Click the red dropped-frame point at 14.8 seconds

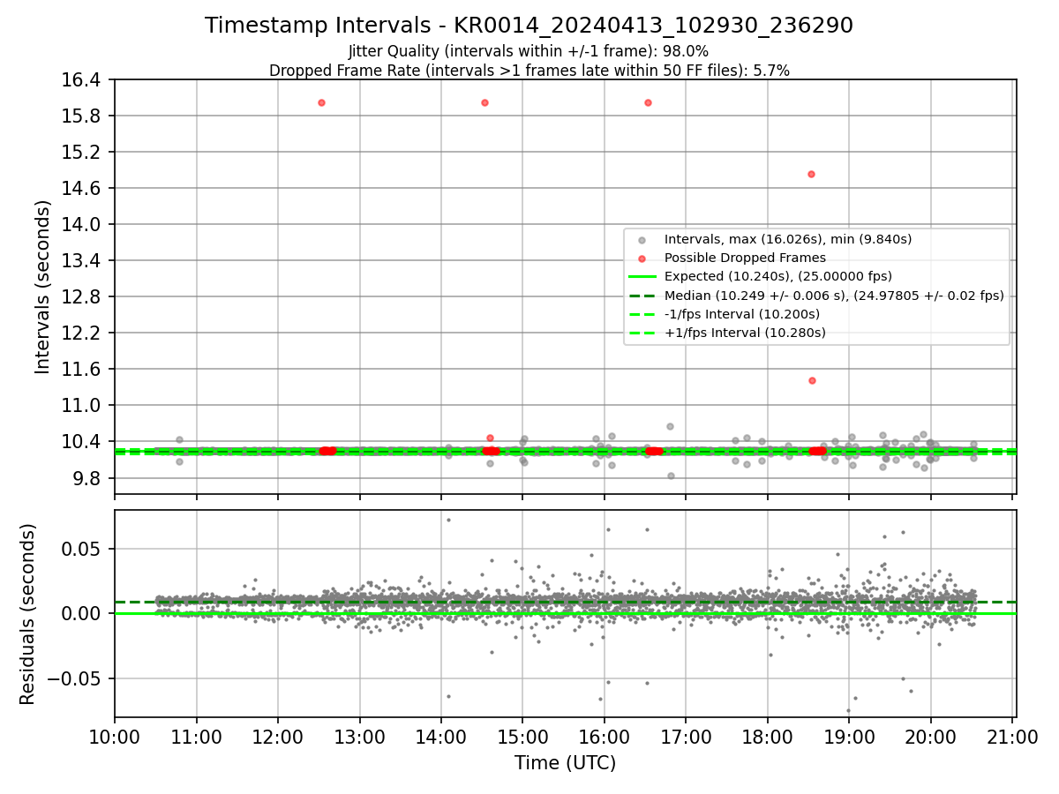coord(811,174)
